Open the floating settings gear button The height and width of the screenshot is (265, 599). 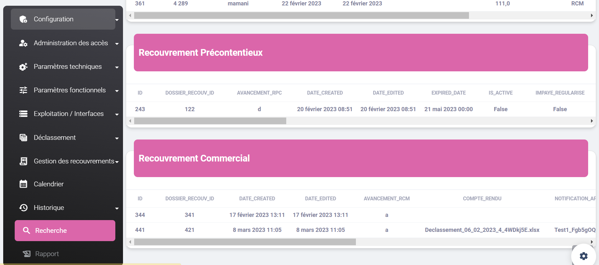coord(583,256)
